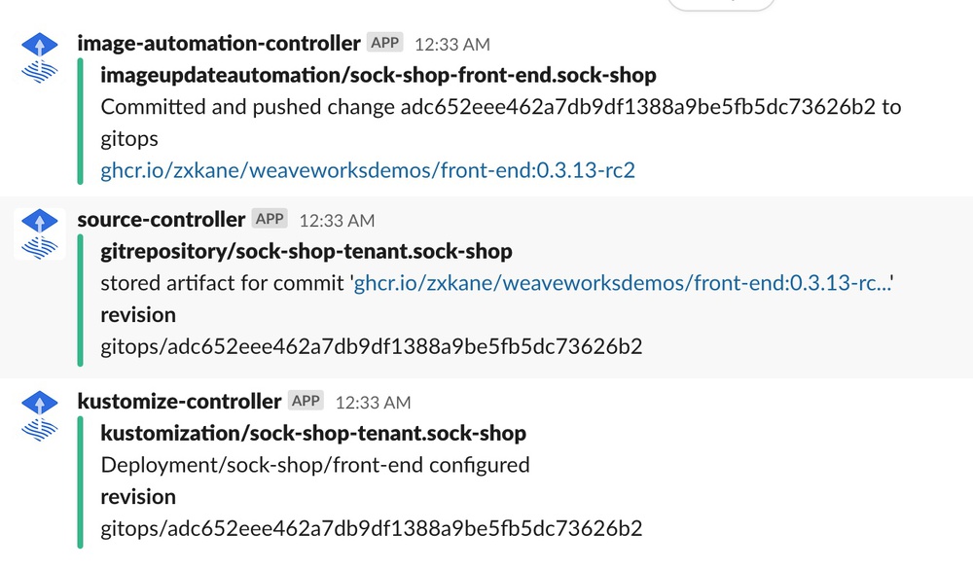
Task: Select kustomization/sock-shop-tenant.sock-shop attachment title
Action: (313, 433)
